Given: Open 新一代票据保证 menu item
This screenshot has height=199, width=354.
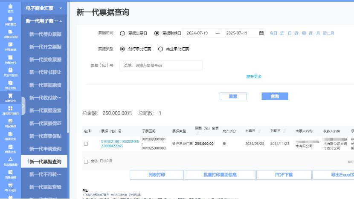Looking at the screenshot, I should 45,124.
